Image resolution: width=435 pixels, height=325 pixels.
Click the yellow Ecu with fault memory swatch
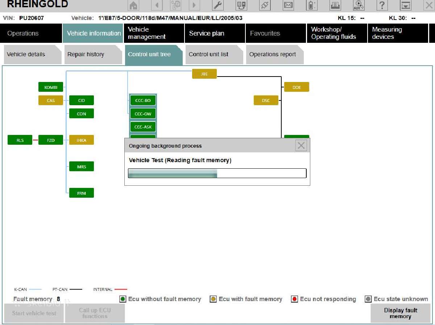point(214,299)
